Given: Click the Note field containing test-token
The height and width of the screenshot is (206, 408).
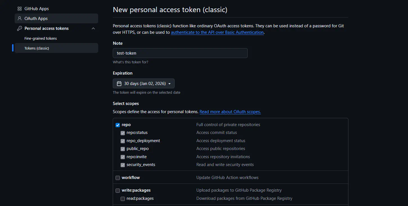Looking at the screenshot, I should point(180,53).
